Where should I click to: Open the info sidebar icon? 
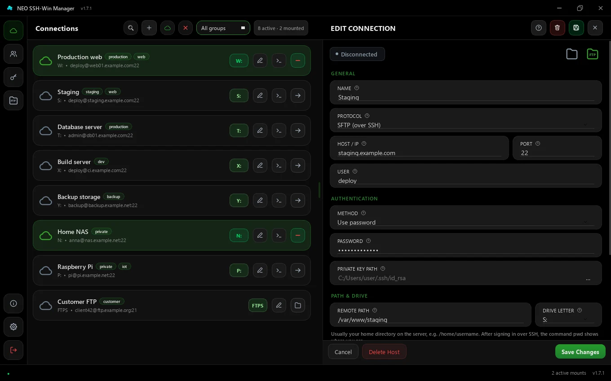click(x=13, y=303)
